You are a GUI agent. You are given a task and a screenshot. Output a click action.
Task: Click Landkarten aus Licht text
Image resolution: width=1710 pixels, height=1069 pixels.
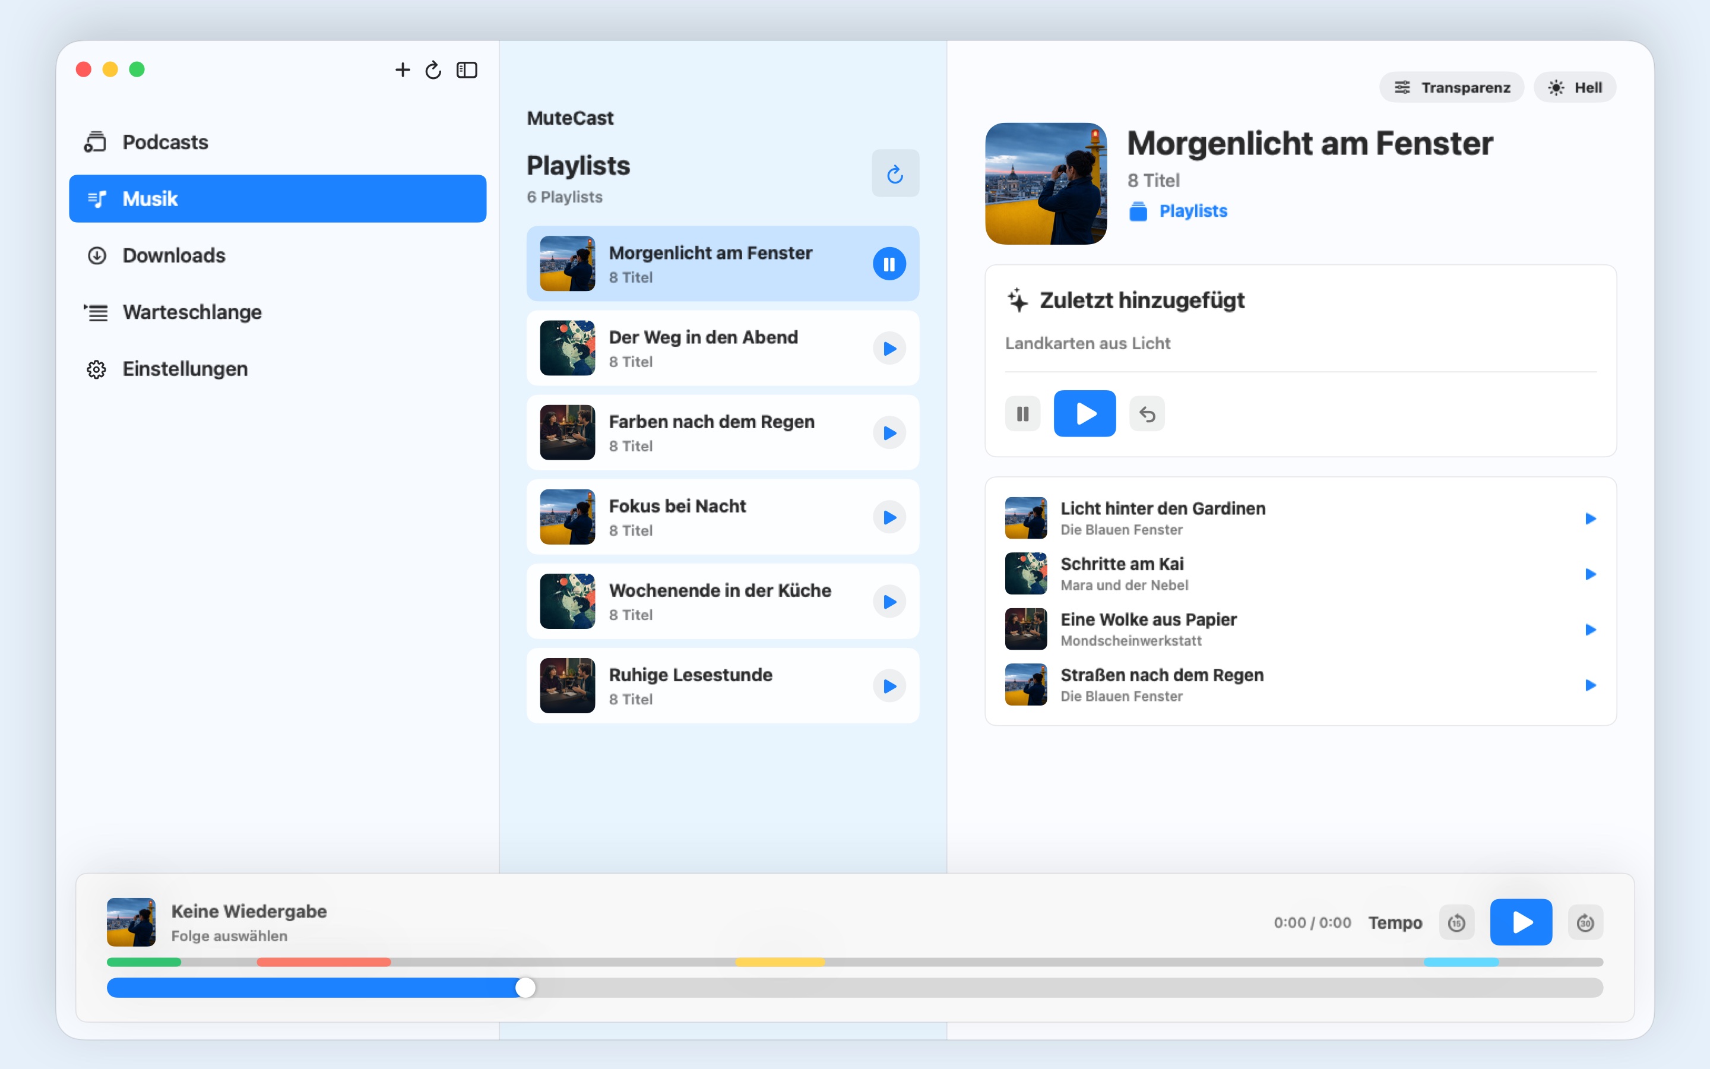tap(1088, 344)
